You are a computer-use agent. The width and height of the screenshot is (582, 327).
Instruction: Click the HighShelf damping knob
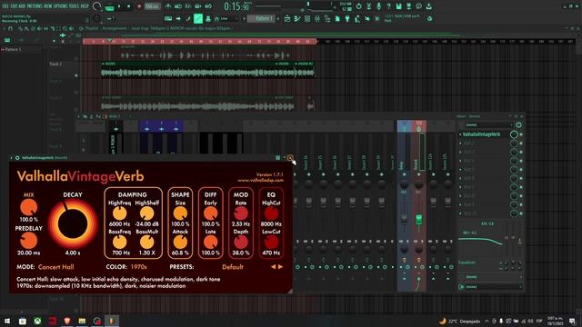[x=147, y=213]
